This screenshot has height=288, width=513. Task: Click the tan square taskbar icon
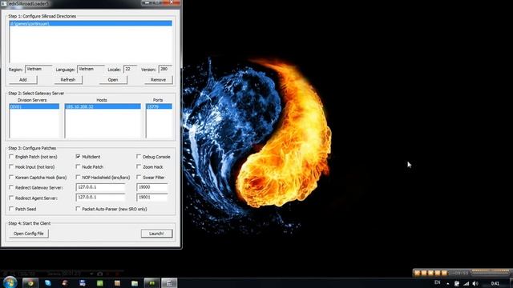pos(117,283)
